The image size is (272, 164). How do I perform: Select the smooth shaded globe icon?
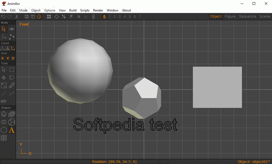coord(39,17)
